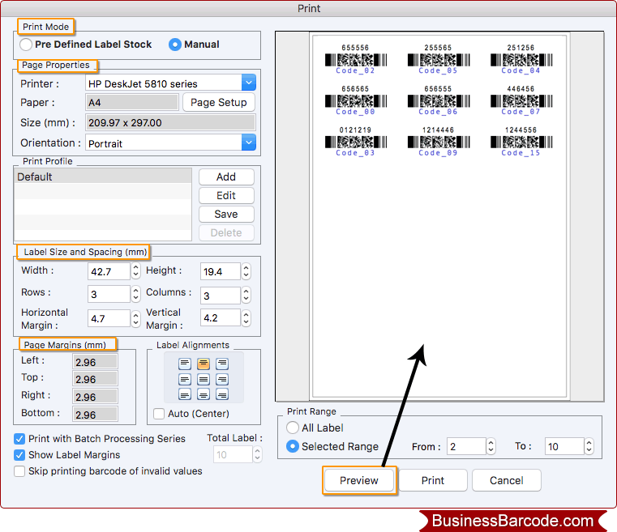Click the Bottom page margin field
This screenshot has width=617, height=532.
point(95,415)
